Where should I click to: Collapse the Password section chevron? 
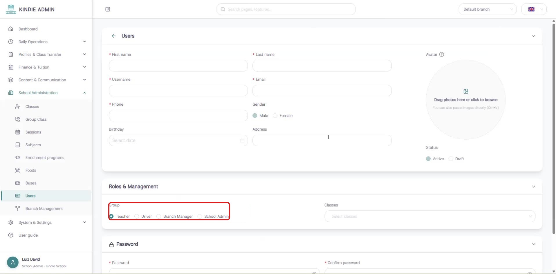(534, 244)
